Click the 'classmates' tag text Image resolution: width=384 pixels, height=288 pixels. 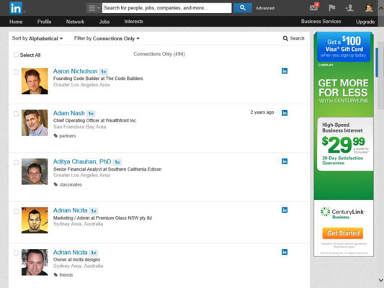[71, 184]
